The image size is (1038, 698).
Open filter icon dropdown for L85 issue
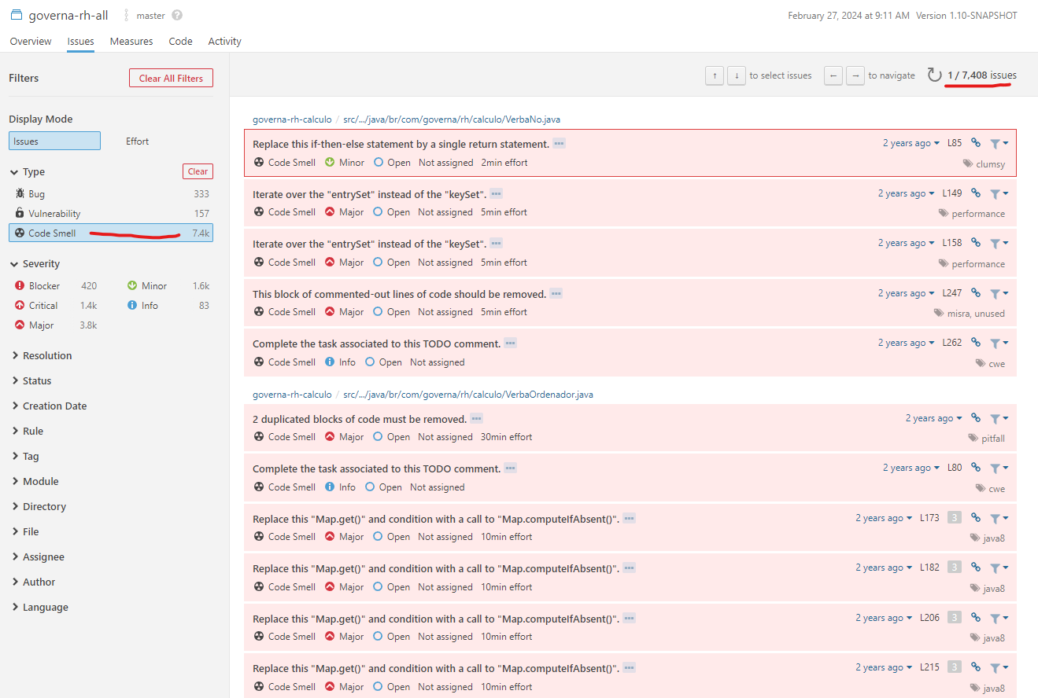click(999, 144)
